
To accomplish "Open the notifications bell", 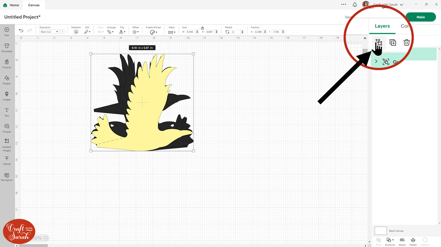I will tap(355, 5).
